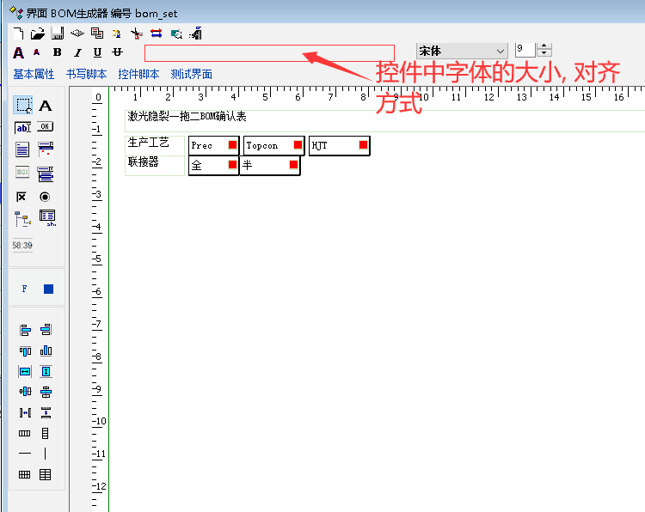The width and height of the screenshot is (645, 512).
Task: Toggle underline text formatting
Action: [x=97, y=53]
